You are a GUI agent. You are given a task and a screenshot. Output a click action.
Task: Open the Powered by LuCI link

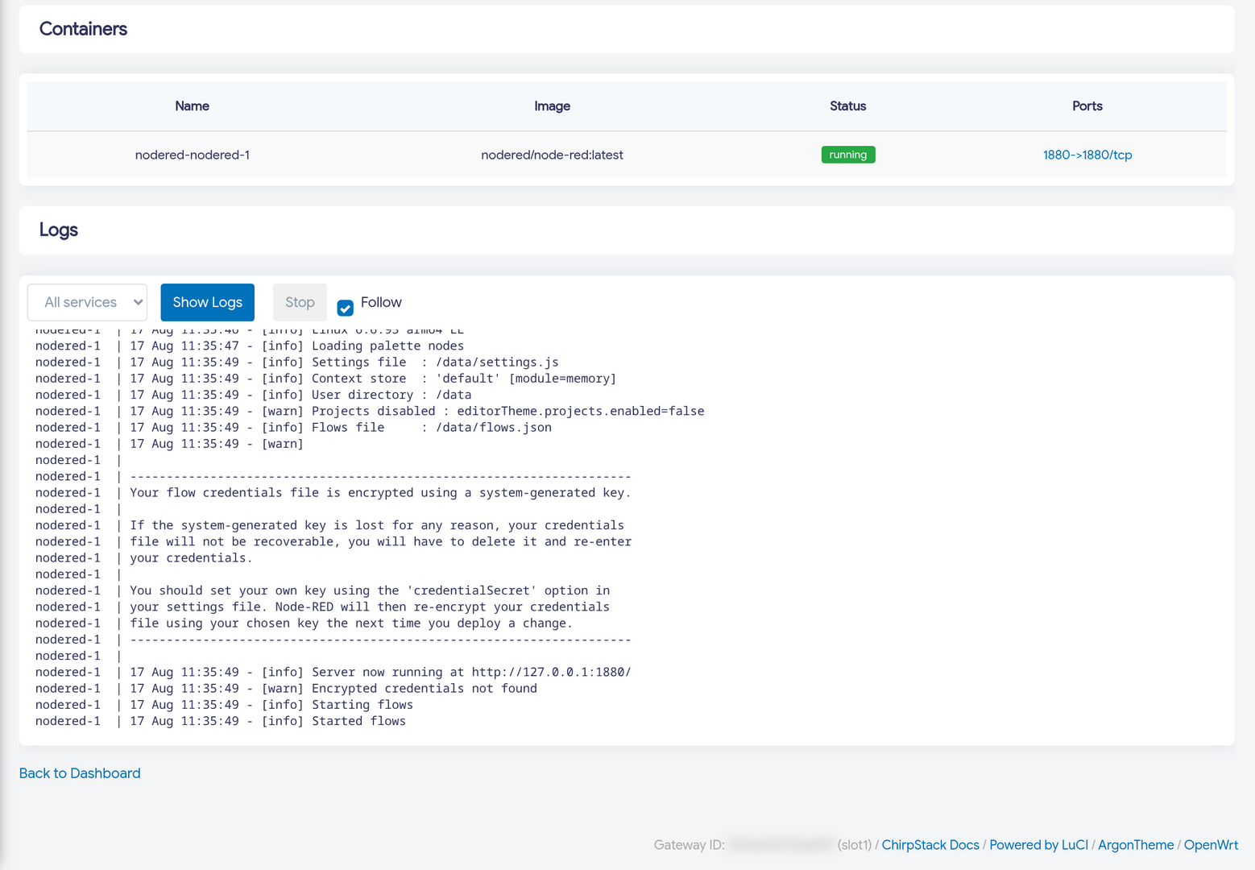1038,845
